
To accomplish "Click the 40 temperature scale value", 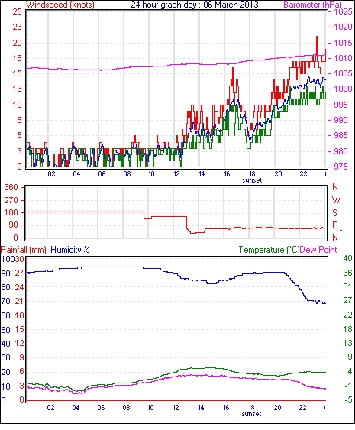I will 347,259.
